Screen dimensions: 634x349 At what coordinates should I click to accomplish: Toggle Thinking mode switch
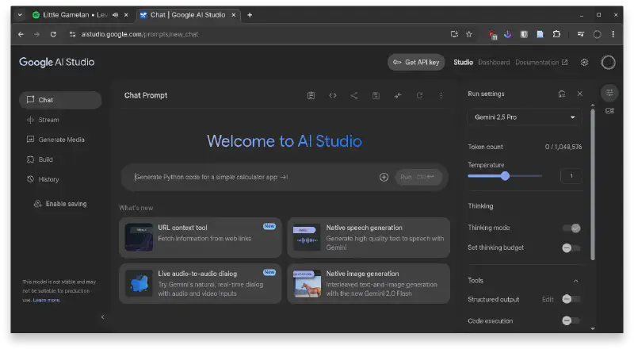[x=571, y=228]
